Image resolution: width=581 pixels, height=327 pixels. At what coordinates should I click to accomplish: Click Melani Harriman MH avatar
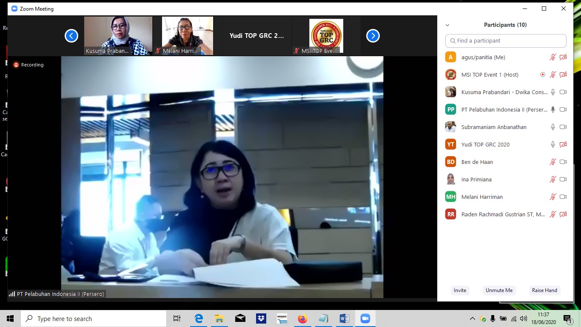[451, 197]
